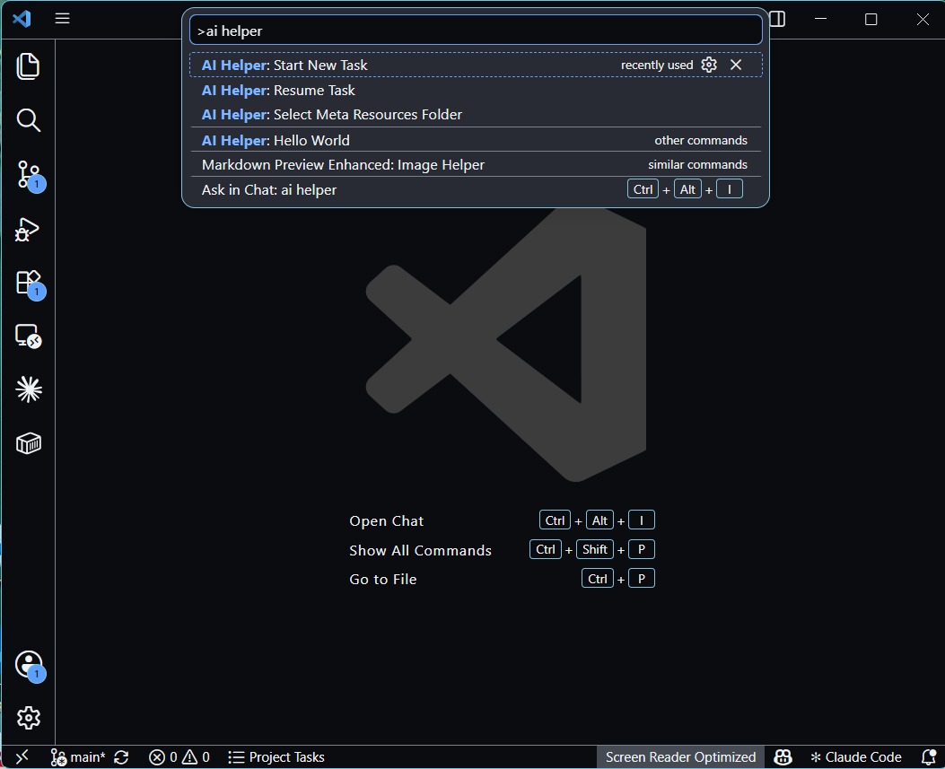The width and height of the screenshot is (945, 769).
Task: Open the Source Control view
Action: click(x=28, y=175)
